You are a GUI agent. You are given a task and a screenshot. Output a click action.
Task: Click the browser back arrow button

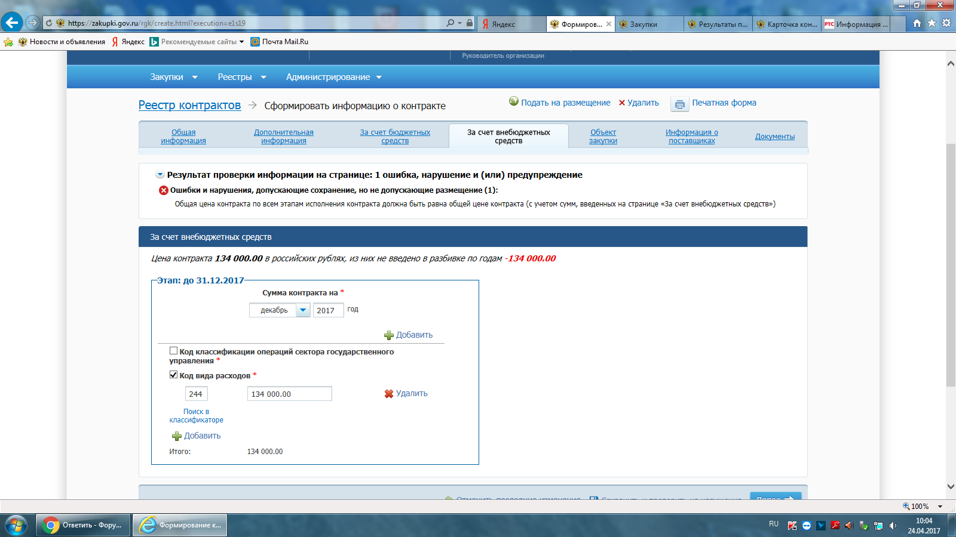(x=12, y=23)
